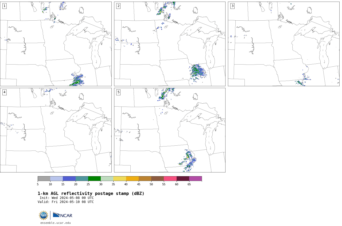Select the maroon 60-65 dBZ swatch
The image size is (342, 226).
coord(183,179)
